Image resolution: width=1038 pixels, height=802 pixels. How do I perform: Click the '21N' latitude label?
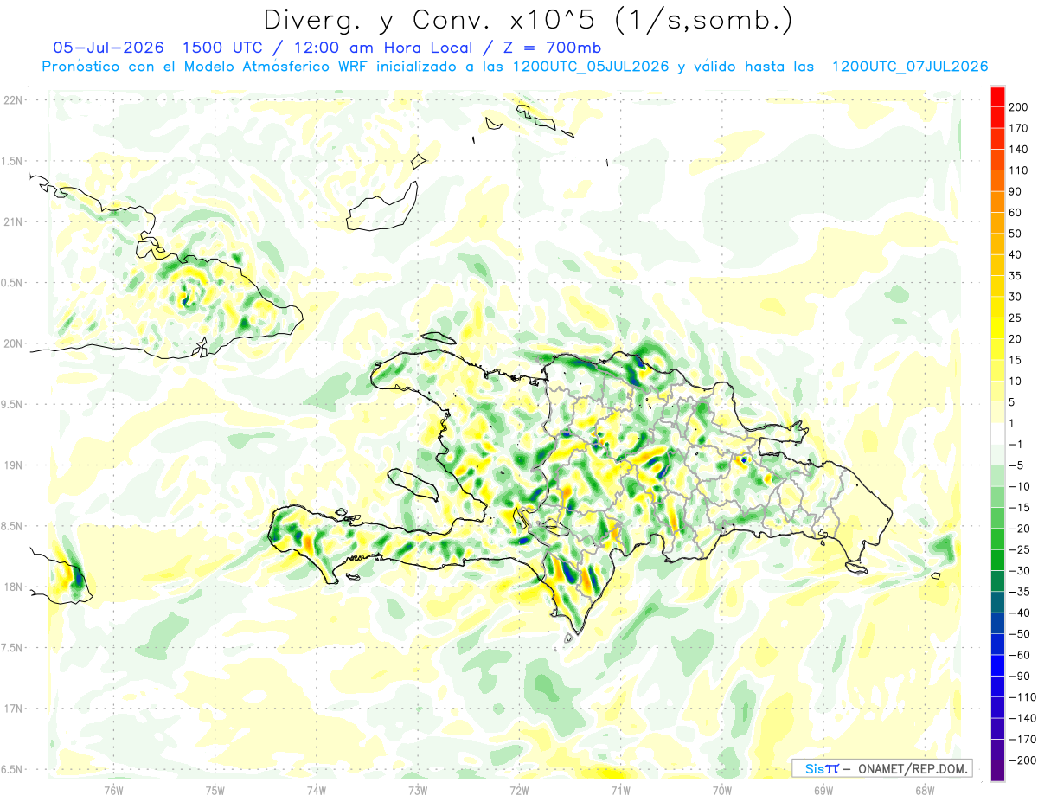click(x=12, y=221)
